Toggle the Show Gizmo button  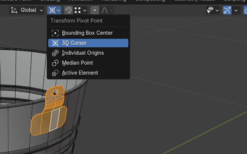point(227,10)
